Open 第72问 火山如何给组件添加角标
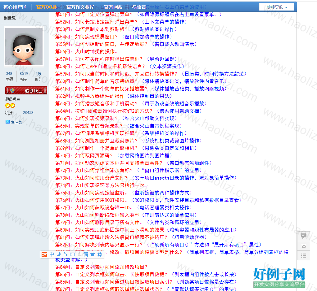 tap(129, 171)
